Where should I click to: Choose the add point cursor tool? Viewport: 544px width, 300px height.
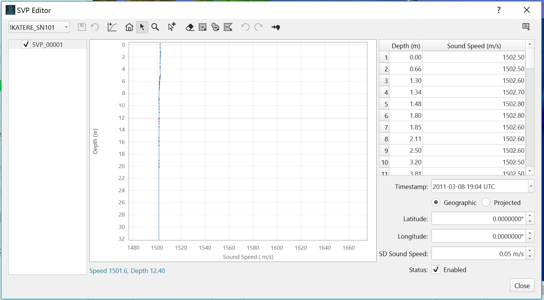172,27
